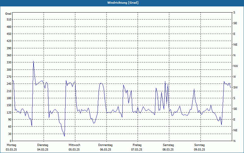The image size is (244, 153).
Task: Click the E compass label level with 450
Action: (x=234, y=34)
